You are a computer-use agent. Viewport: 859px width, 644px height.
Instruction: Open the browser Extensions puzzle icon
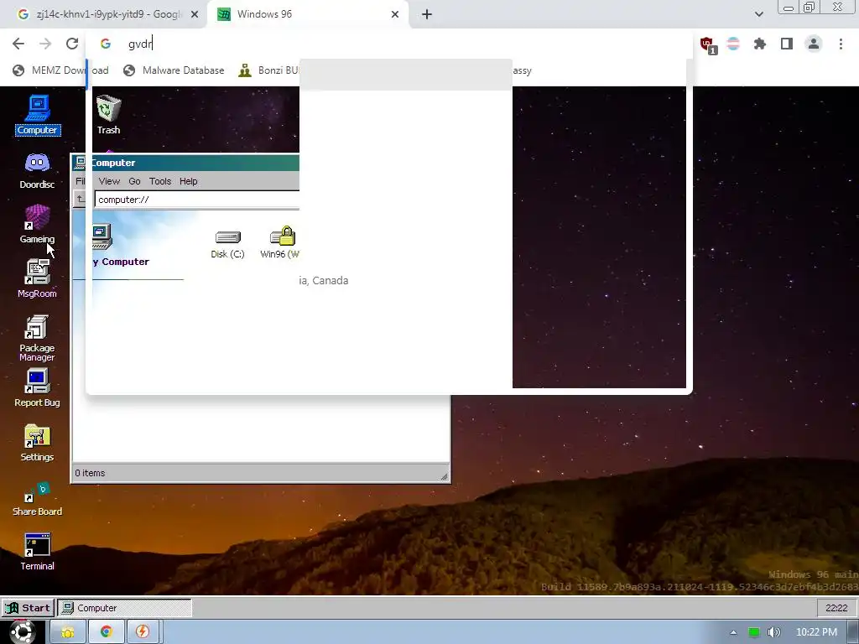[759, 44]
